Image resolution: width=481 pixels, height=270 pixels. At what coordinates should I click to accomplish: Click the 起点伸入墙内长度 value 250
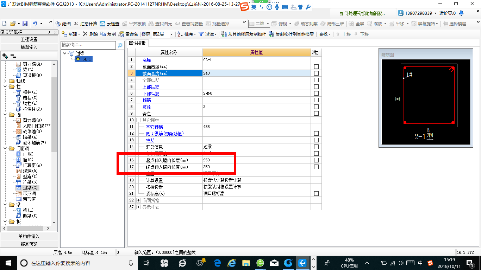click(256, 160)
